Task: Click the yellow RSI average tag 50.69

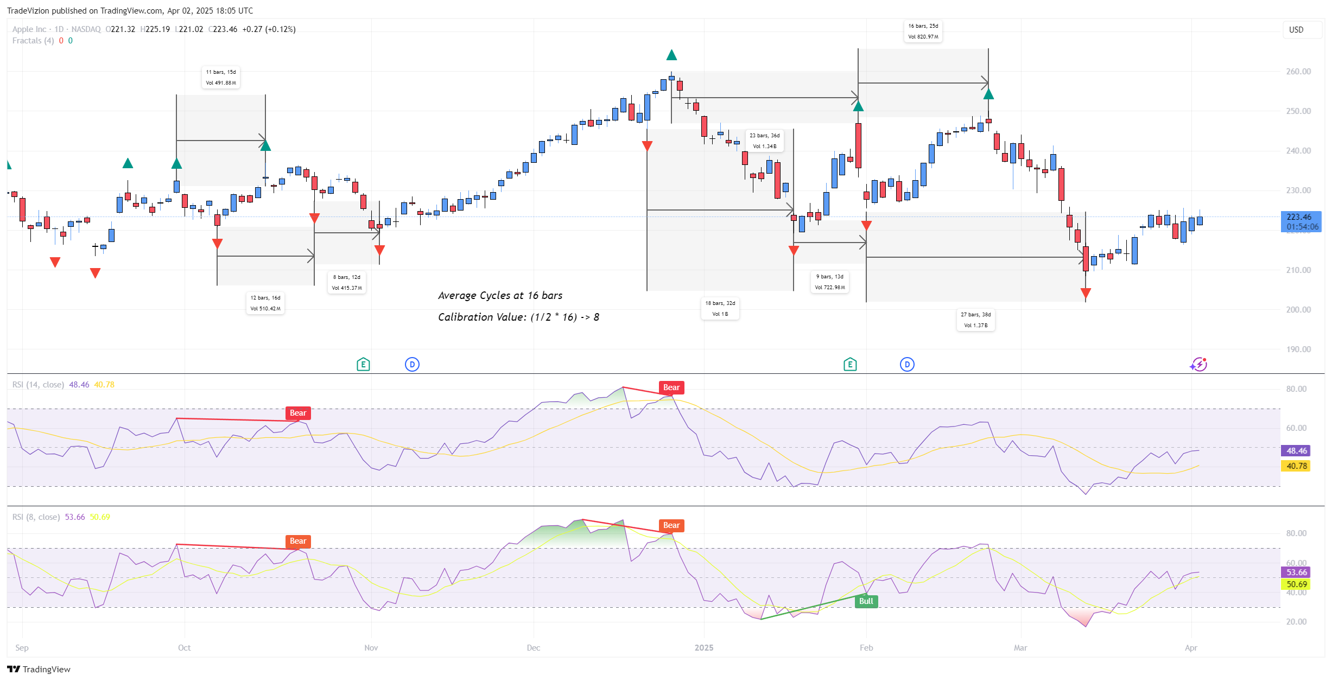Action: click(1296, 584)
